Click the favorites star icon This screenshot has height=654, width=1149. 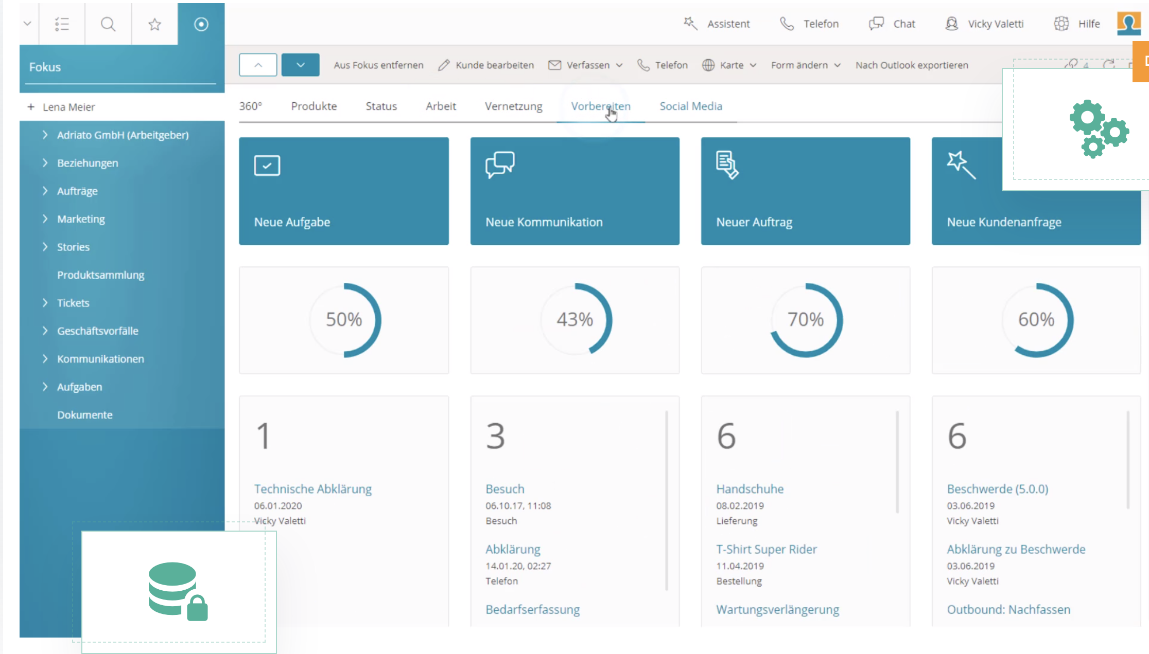click(154, 24)
